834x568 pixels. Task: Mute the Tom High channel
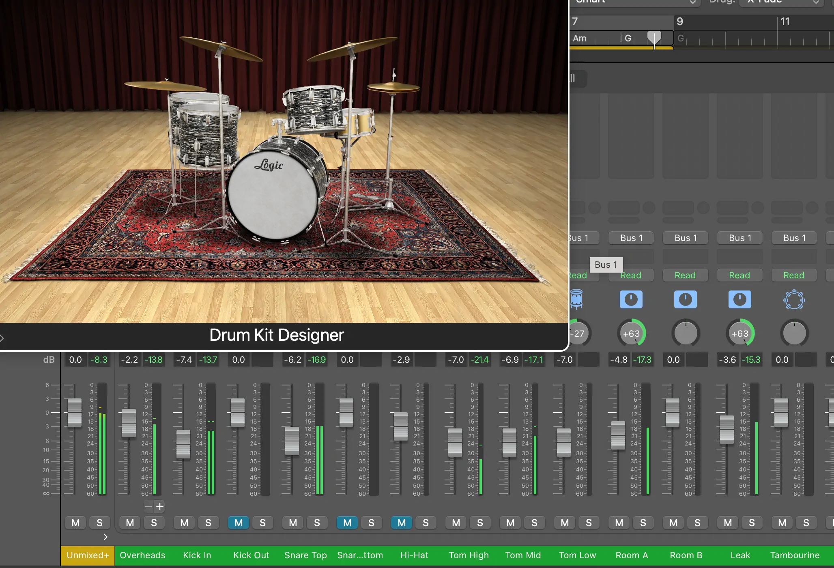[456, 523]
